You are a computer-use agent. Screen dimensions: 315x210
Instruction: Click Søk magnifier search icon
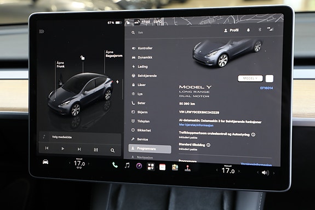133,32
